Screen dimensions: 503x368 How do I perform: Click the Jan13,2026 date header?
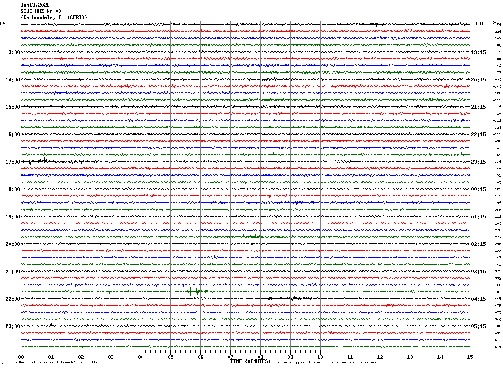35,5
